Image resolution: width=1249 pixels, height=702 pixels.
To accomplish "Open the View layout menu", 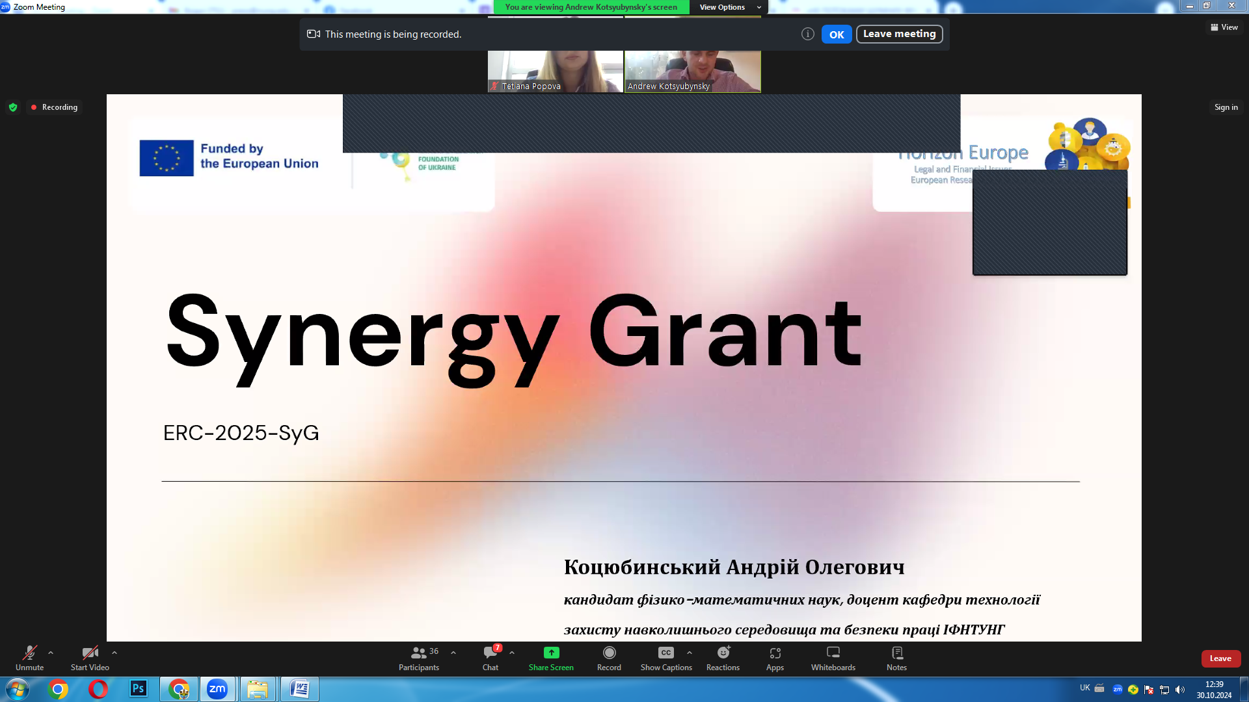I will pos(1224,27).
